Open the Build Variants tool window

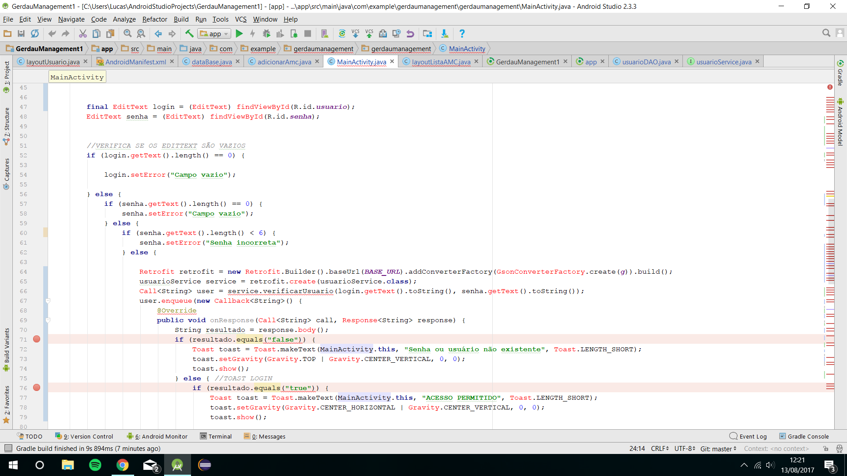tap(6, 350)
